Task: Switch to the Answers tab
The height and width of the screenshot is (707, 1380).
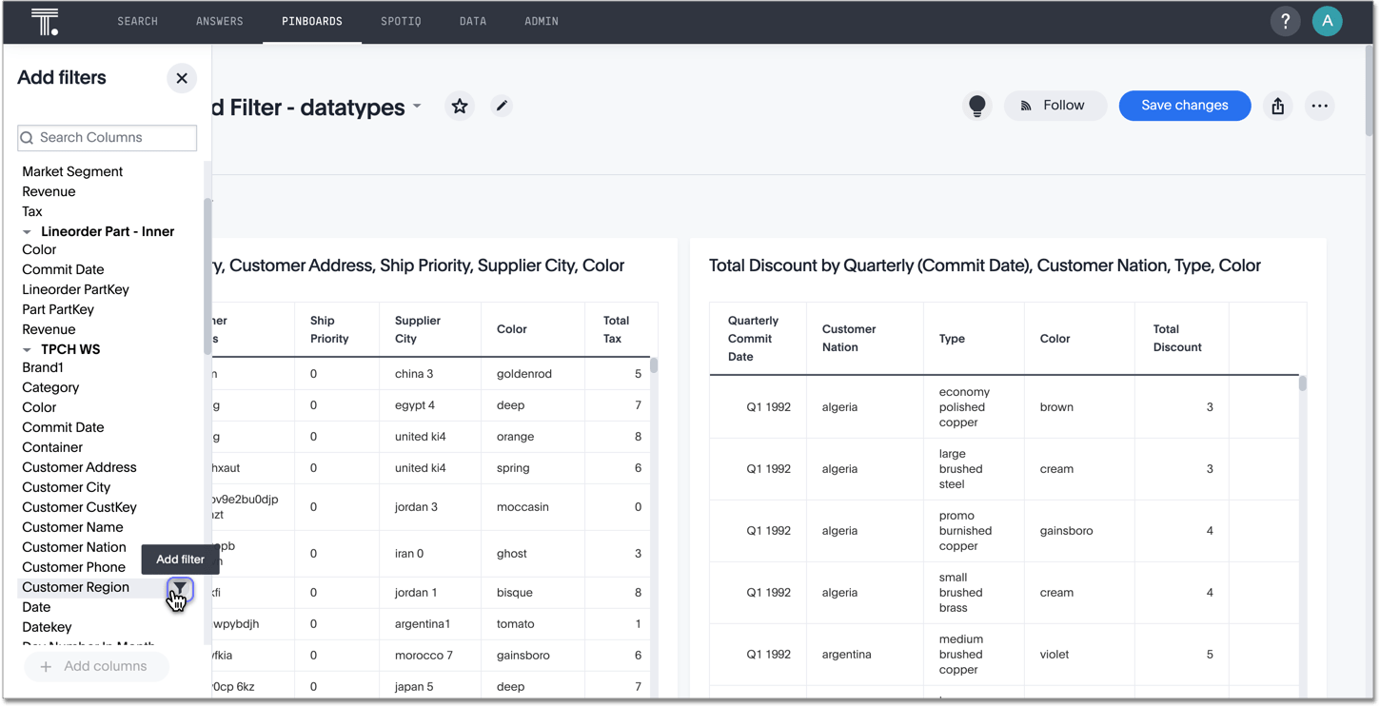Action: 220,21
